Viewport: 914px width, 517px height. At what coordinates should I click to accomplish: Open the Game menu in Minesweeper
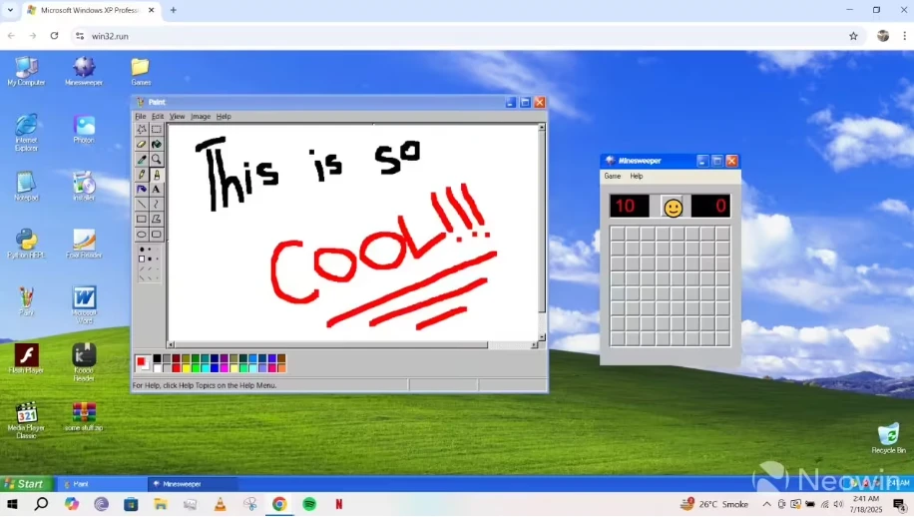coord(612,176)
